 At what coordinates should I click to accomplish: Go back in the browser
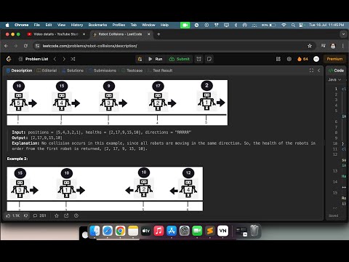7,46
